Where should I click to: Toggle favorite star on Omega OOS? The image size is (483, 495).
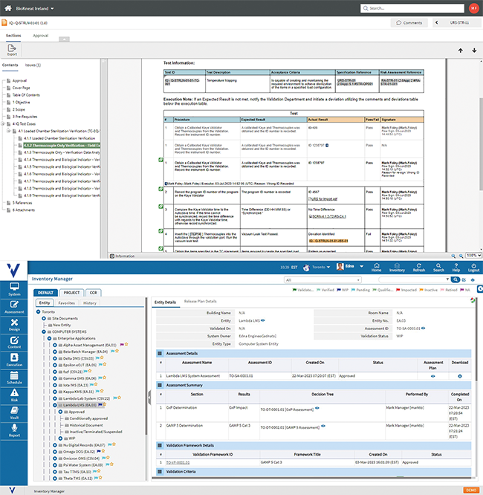103,451
